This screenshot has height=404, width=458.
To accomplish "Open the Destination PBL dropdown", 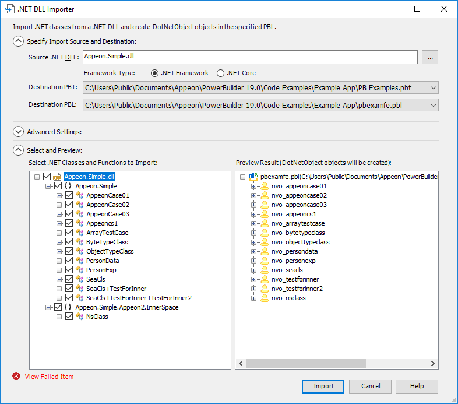I will click(433, 106).
